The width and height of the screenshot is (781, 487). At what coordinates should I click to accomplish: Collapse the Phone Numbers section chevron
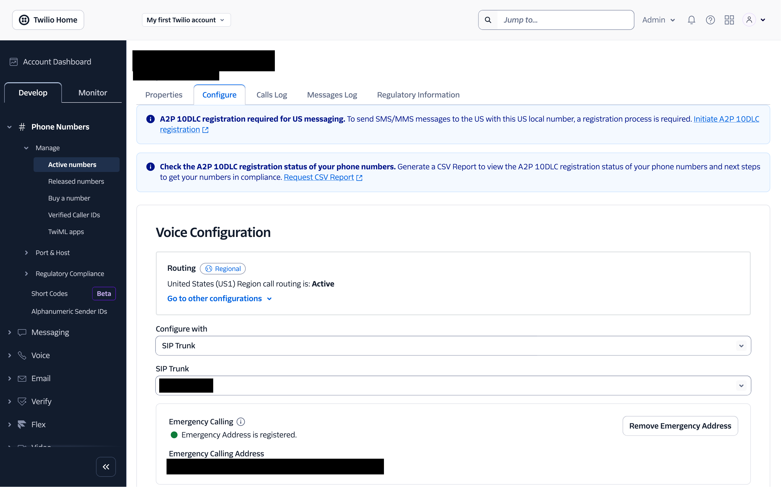tap(9, 127)
